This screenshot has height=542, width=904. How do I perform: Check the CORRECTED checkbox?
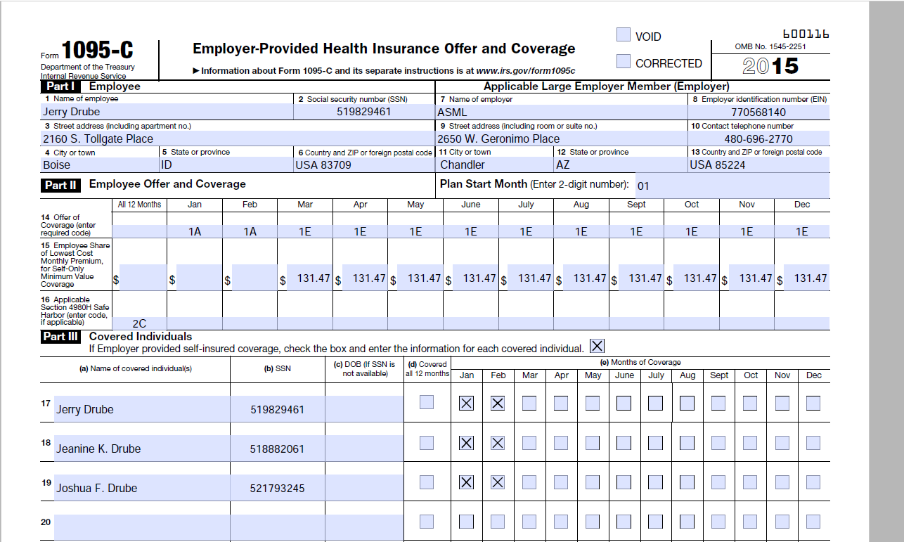623,62
